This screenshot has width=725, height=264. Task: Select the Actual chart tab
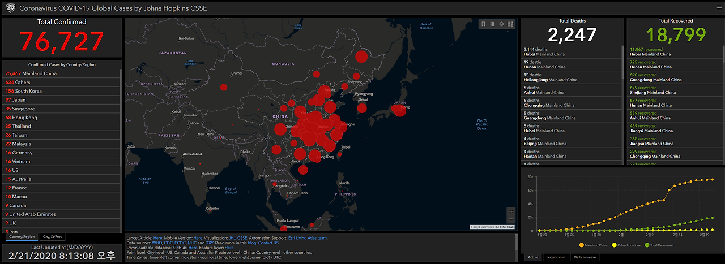[x=532, y=257]
